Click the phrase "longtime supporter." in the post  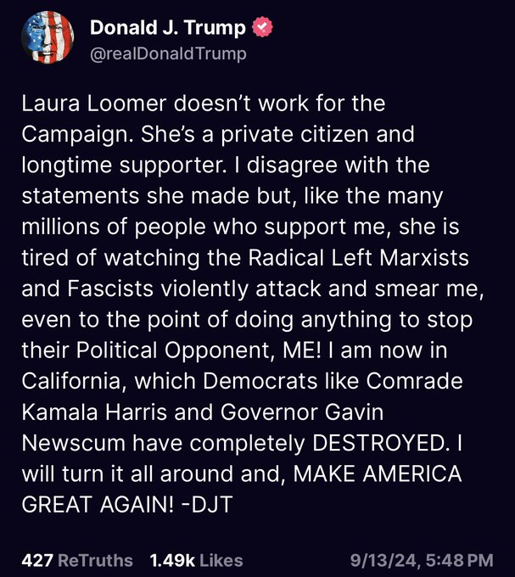(x=123, y=166)
